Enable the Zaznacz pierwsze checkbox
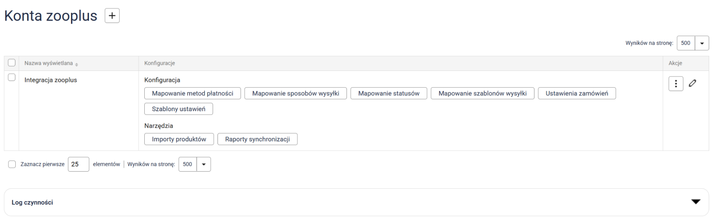The image size is (714, 221). tap(12, 164)
